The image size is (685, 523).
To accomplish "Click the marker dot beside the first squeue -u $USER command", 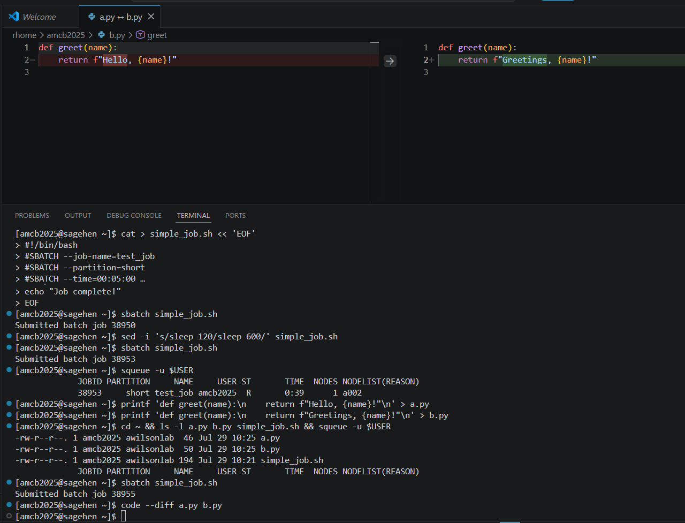I will pyautogui.click(x=9, y=370).
